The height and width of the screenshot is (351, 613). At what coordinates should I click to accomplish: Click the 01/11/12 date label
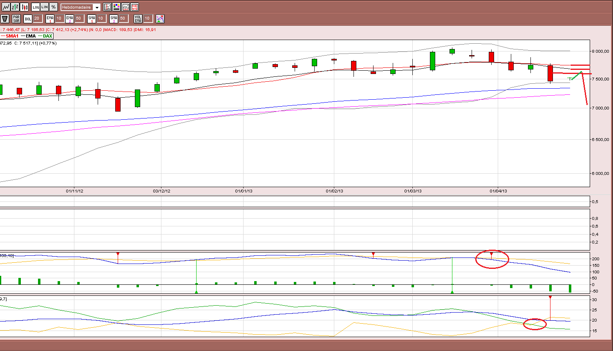(75, 191)
